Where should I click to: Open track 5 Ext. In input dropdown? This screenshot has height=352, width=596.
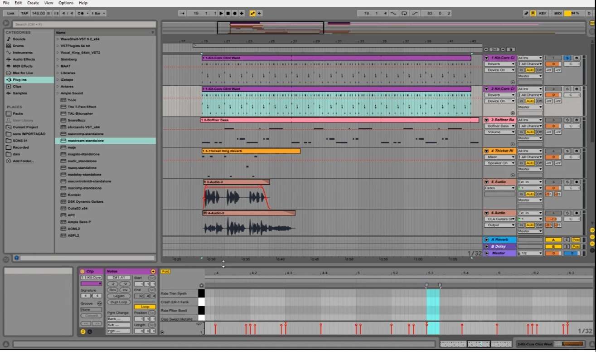coord(530,182)
